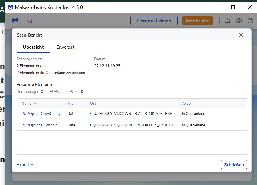Image resolution: width=257 pixels, height=185 pixels.
Task: Click the Malwarebytes title bar logo
Action: coord(11,7)
